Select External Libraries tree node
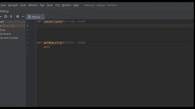 (x=5, y=34)
